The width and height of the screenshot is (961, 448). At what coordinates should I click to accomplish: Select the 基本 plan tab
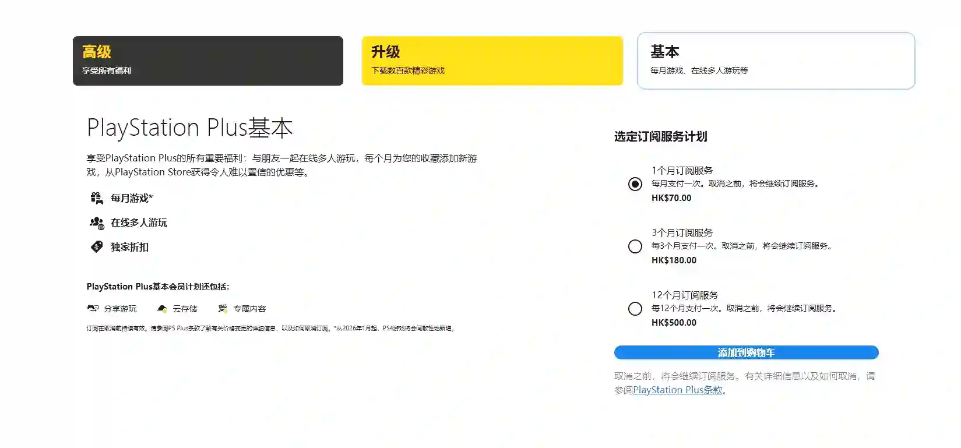pyautogui.click(x=776, y=61)
